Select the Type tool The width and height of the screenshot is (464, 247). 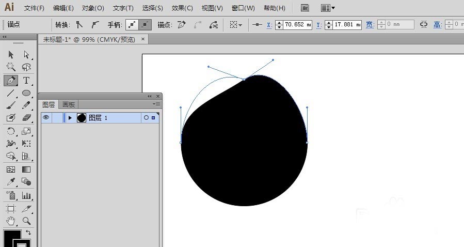pos(26,80)
